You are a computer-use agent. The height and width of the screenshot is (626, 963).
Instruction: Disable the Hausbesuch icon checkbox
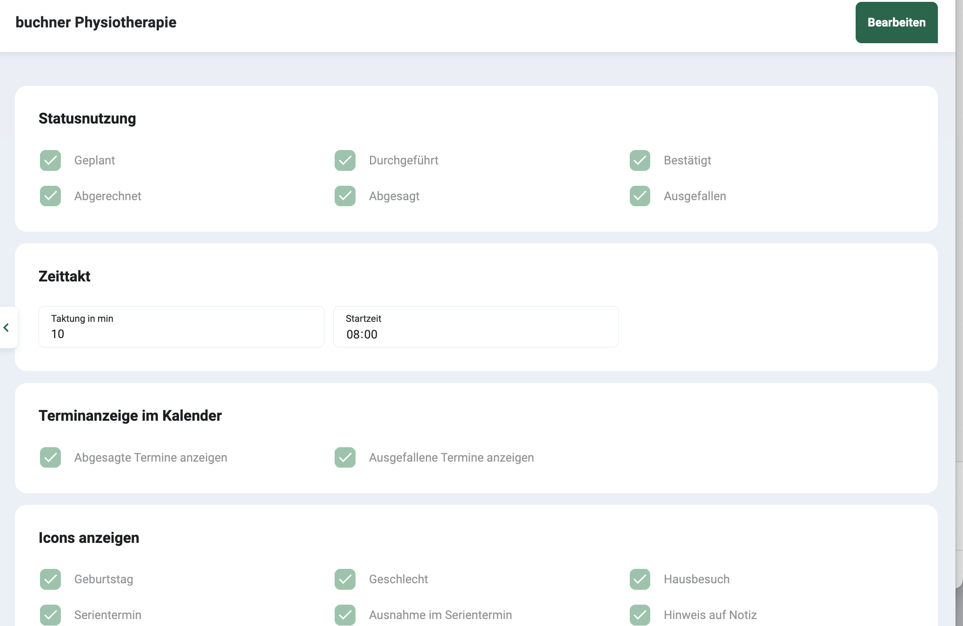click(640, 579)
